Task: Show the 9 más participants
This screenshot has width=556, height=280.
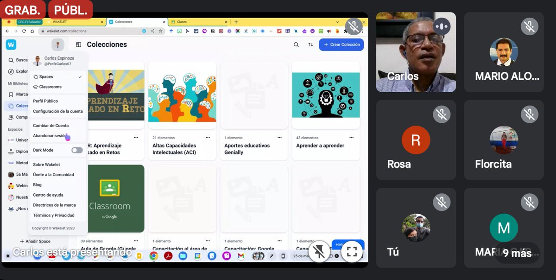Action: 517,253
